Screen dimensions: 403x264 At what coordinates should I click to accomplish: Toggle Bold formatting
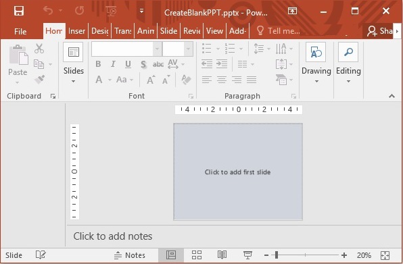click(x=98, y=64)
